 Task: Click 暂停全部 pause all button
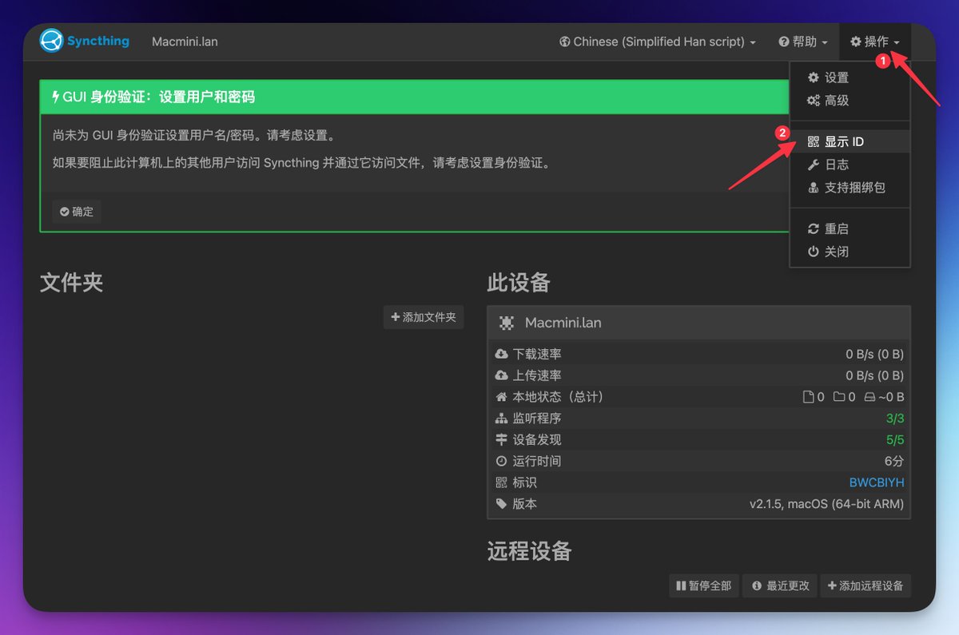click(703, 585)
